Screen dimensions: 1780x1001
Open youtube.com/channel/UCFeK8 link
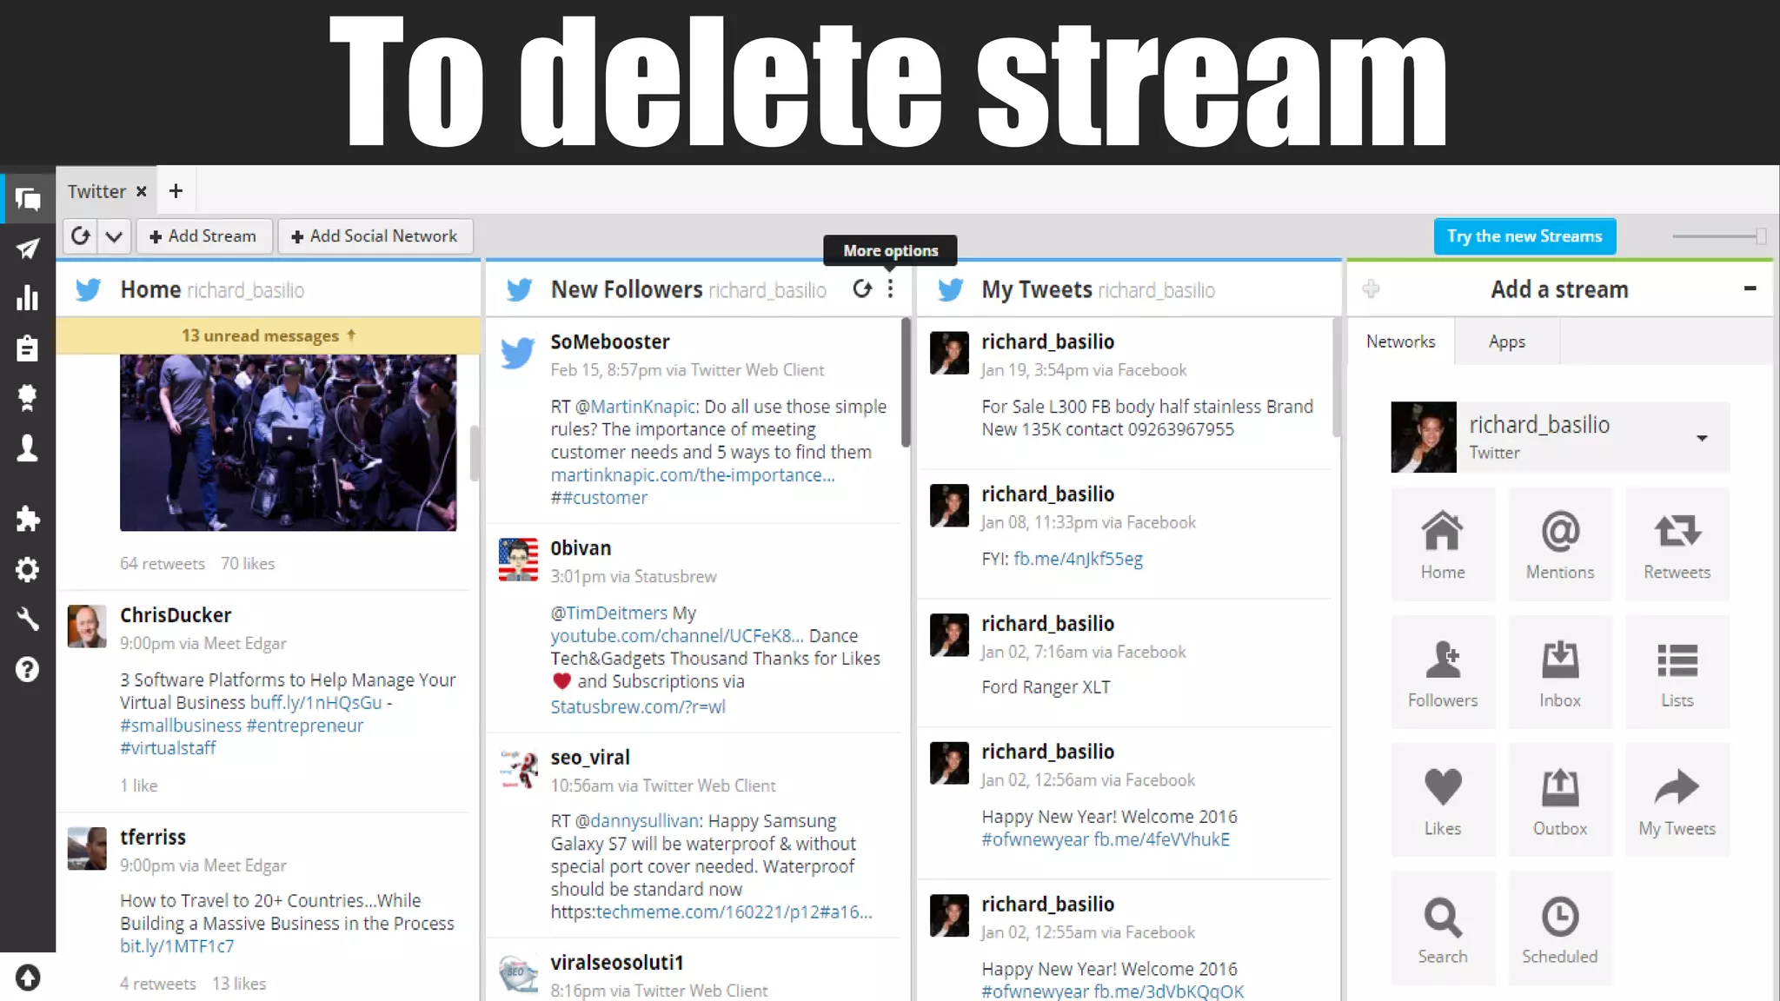pos(677,636)
